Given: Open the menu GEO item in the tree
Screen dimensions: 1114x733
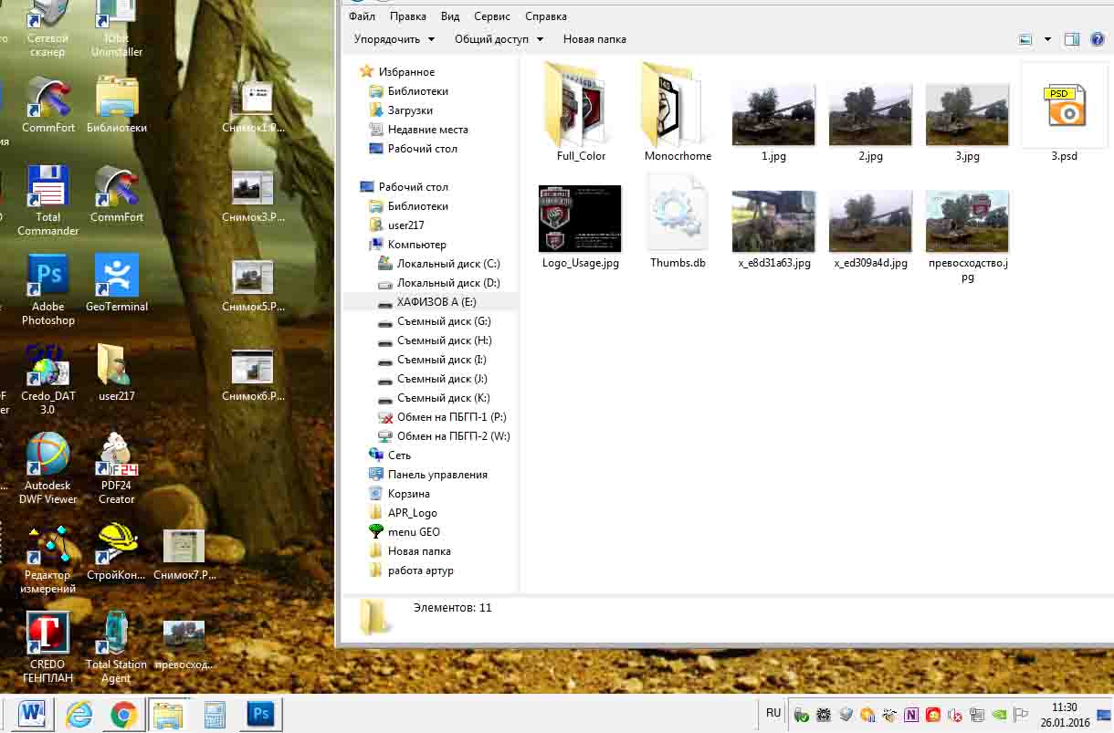Looking at the screenshot, I should [414, 532].
